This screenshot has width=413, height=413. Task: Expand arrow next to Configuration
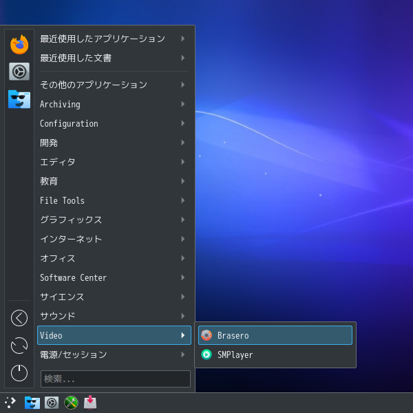183,123
